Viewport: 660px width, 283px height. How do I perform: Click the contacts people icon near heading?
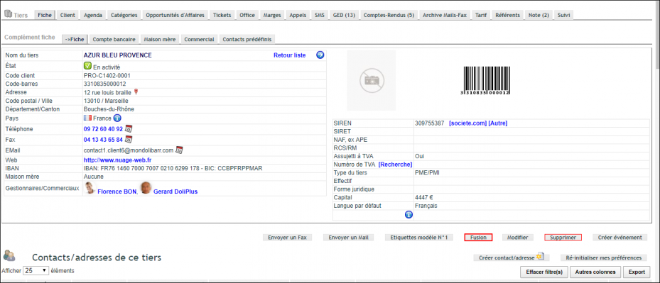(9, 255)
